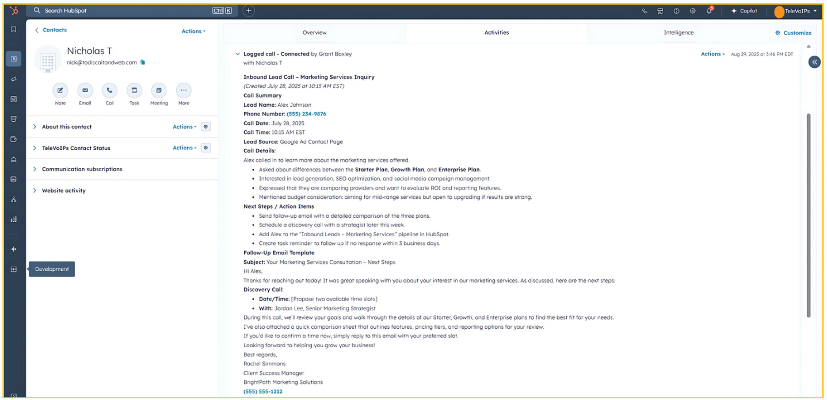Open the calling phone icon in top bar
The height and width of the screenshot is (400, 827).
(x=645, y=10)
